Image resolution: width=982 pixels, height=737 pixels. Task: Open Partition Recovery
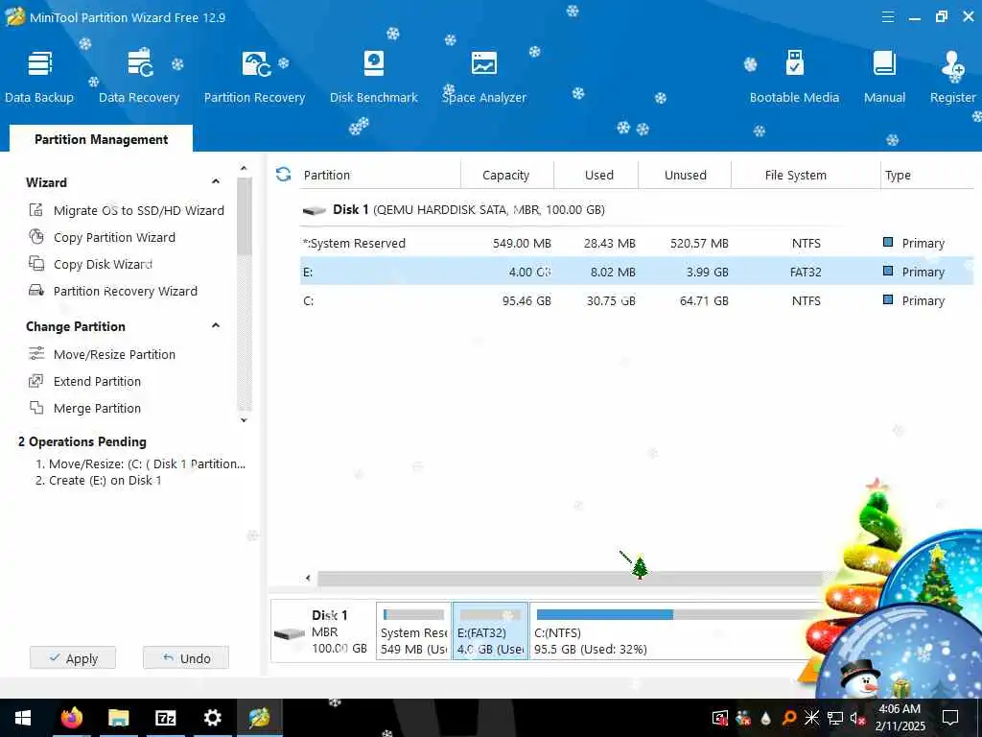[254, 77]
